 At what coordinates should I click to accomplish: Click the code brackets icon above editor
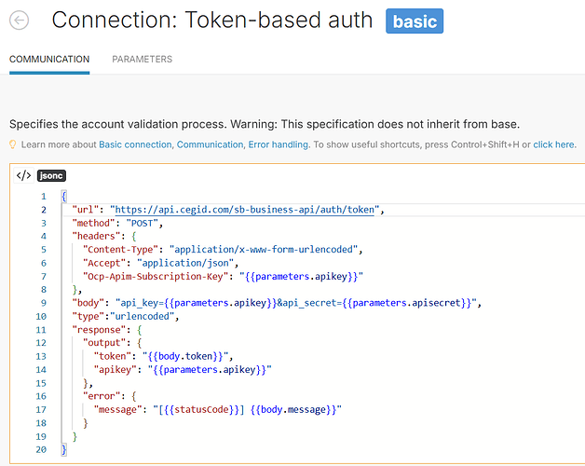coord(24,175)
